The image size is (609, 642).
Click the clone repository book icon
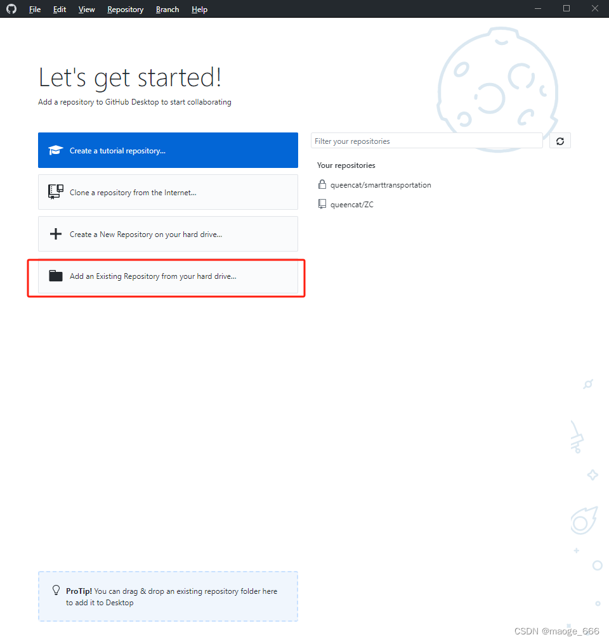(56, 191)
